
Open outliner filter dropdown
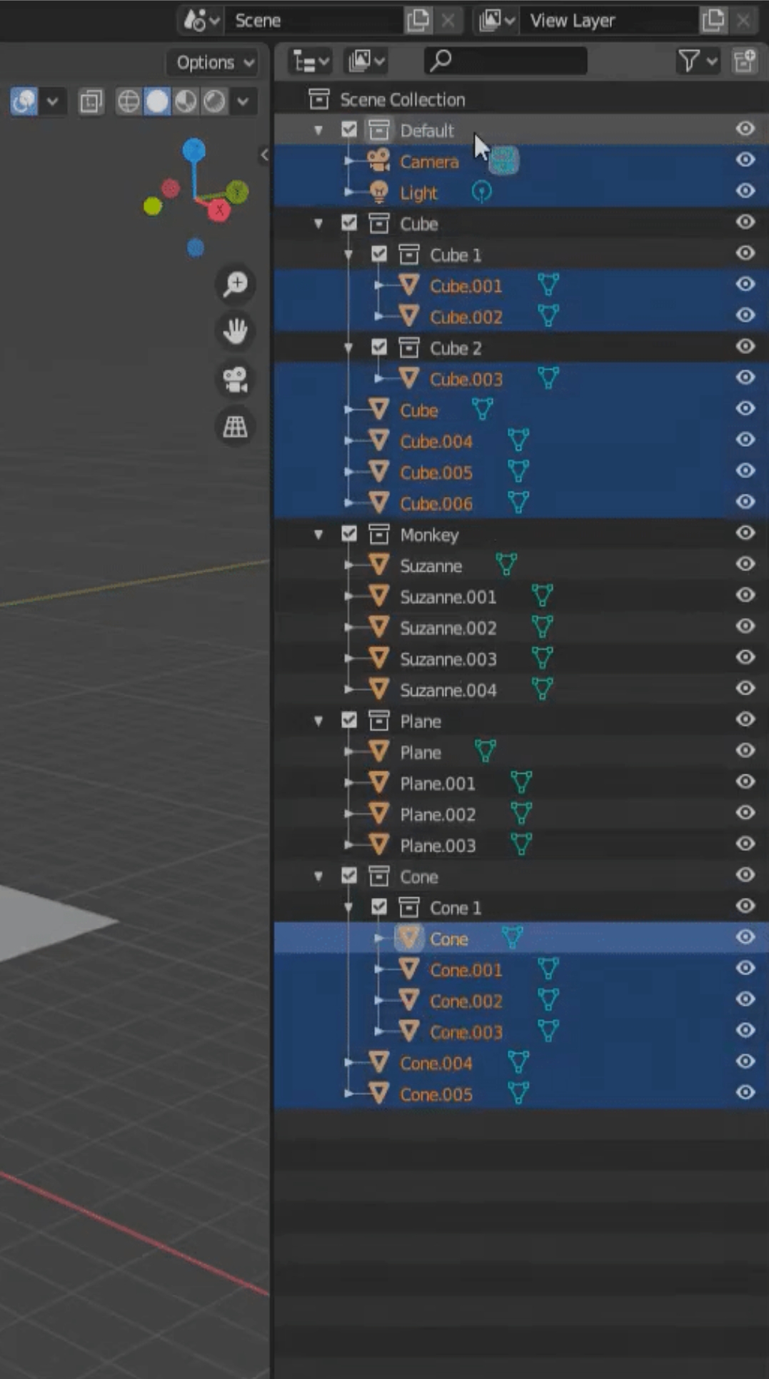click(x=697, y=61)
